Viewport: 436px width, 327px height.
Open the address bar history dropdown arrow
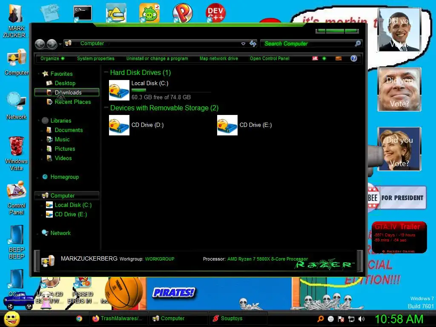(243, 44)
